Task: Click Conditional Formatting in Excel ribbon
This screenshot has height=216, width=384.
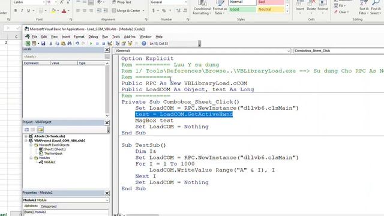Action: point(202,8)
